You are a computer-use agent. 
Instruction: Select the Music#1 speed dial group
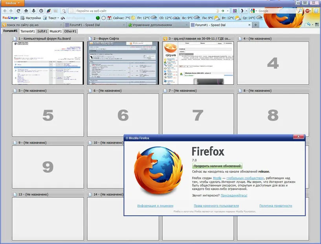pyautogui.click(x=55, y=31)
